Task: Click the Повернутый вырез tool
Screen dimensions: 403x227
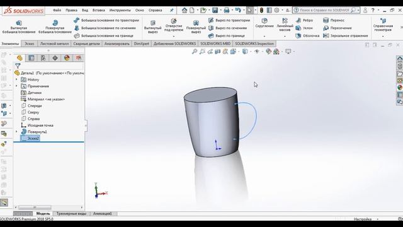Action: [x=196, y=26]
